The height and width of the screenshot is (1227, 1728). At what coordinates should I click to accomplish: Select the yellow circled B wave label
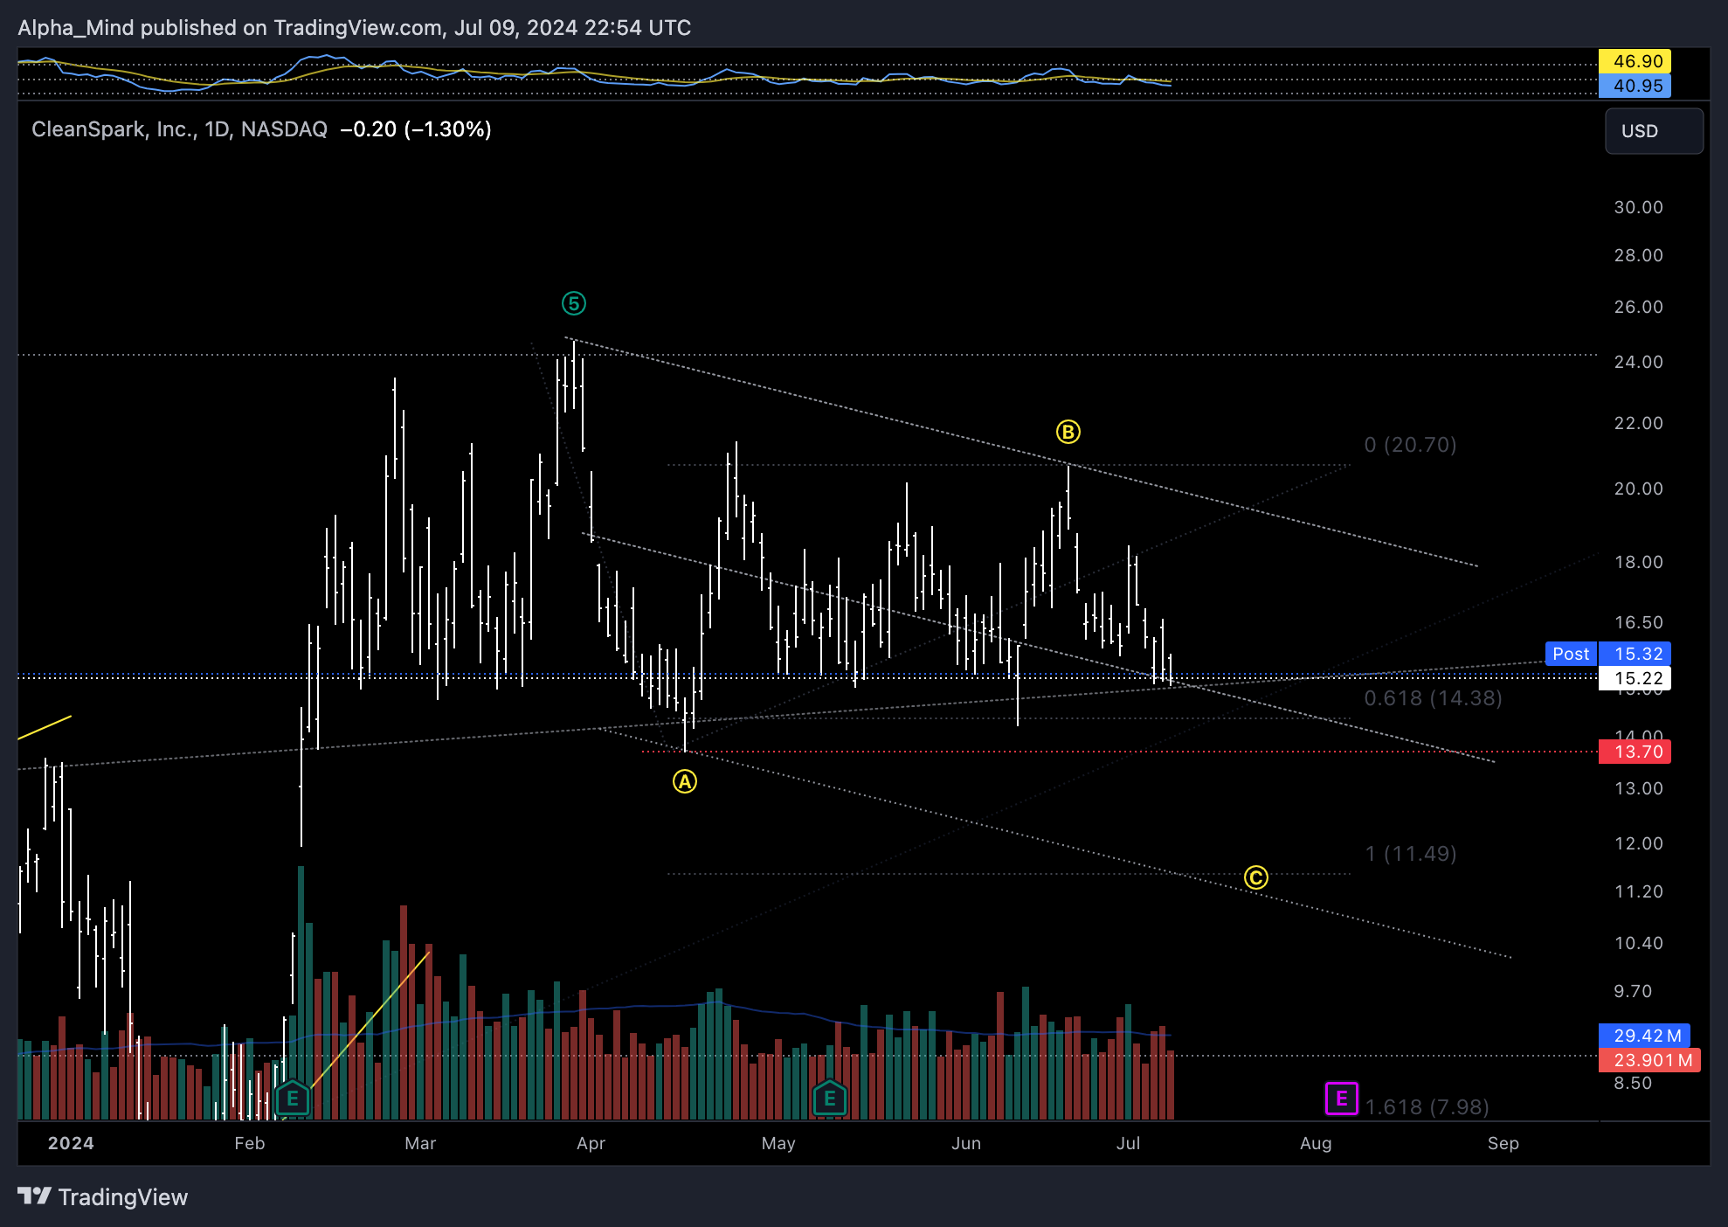coord(1068,432)
